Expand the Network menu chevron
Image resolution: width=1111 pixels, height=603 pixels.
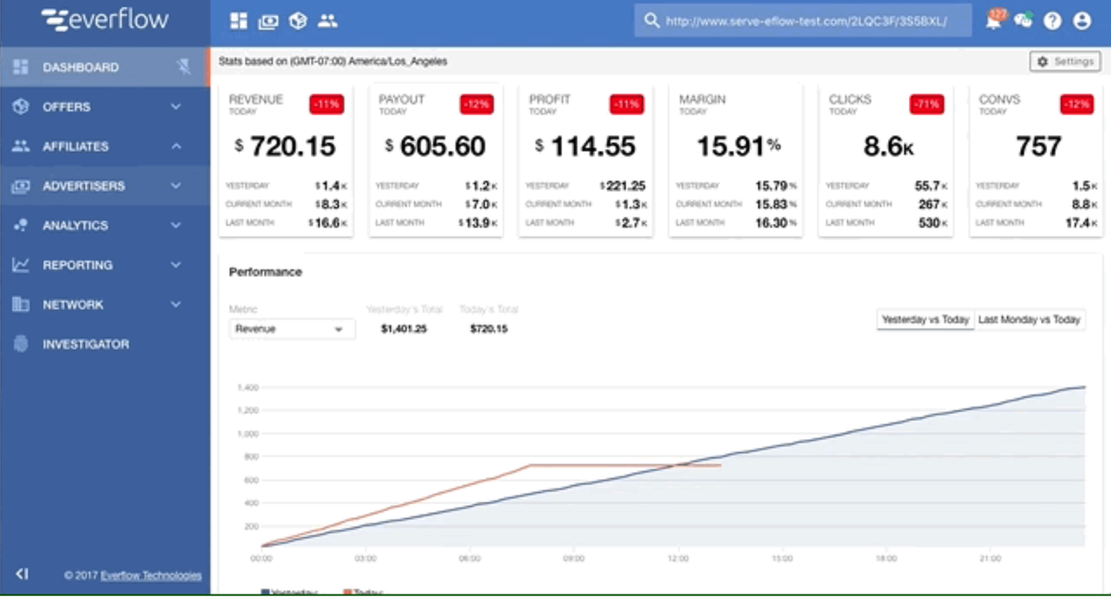pos(176,304)
